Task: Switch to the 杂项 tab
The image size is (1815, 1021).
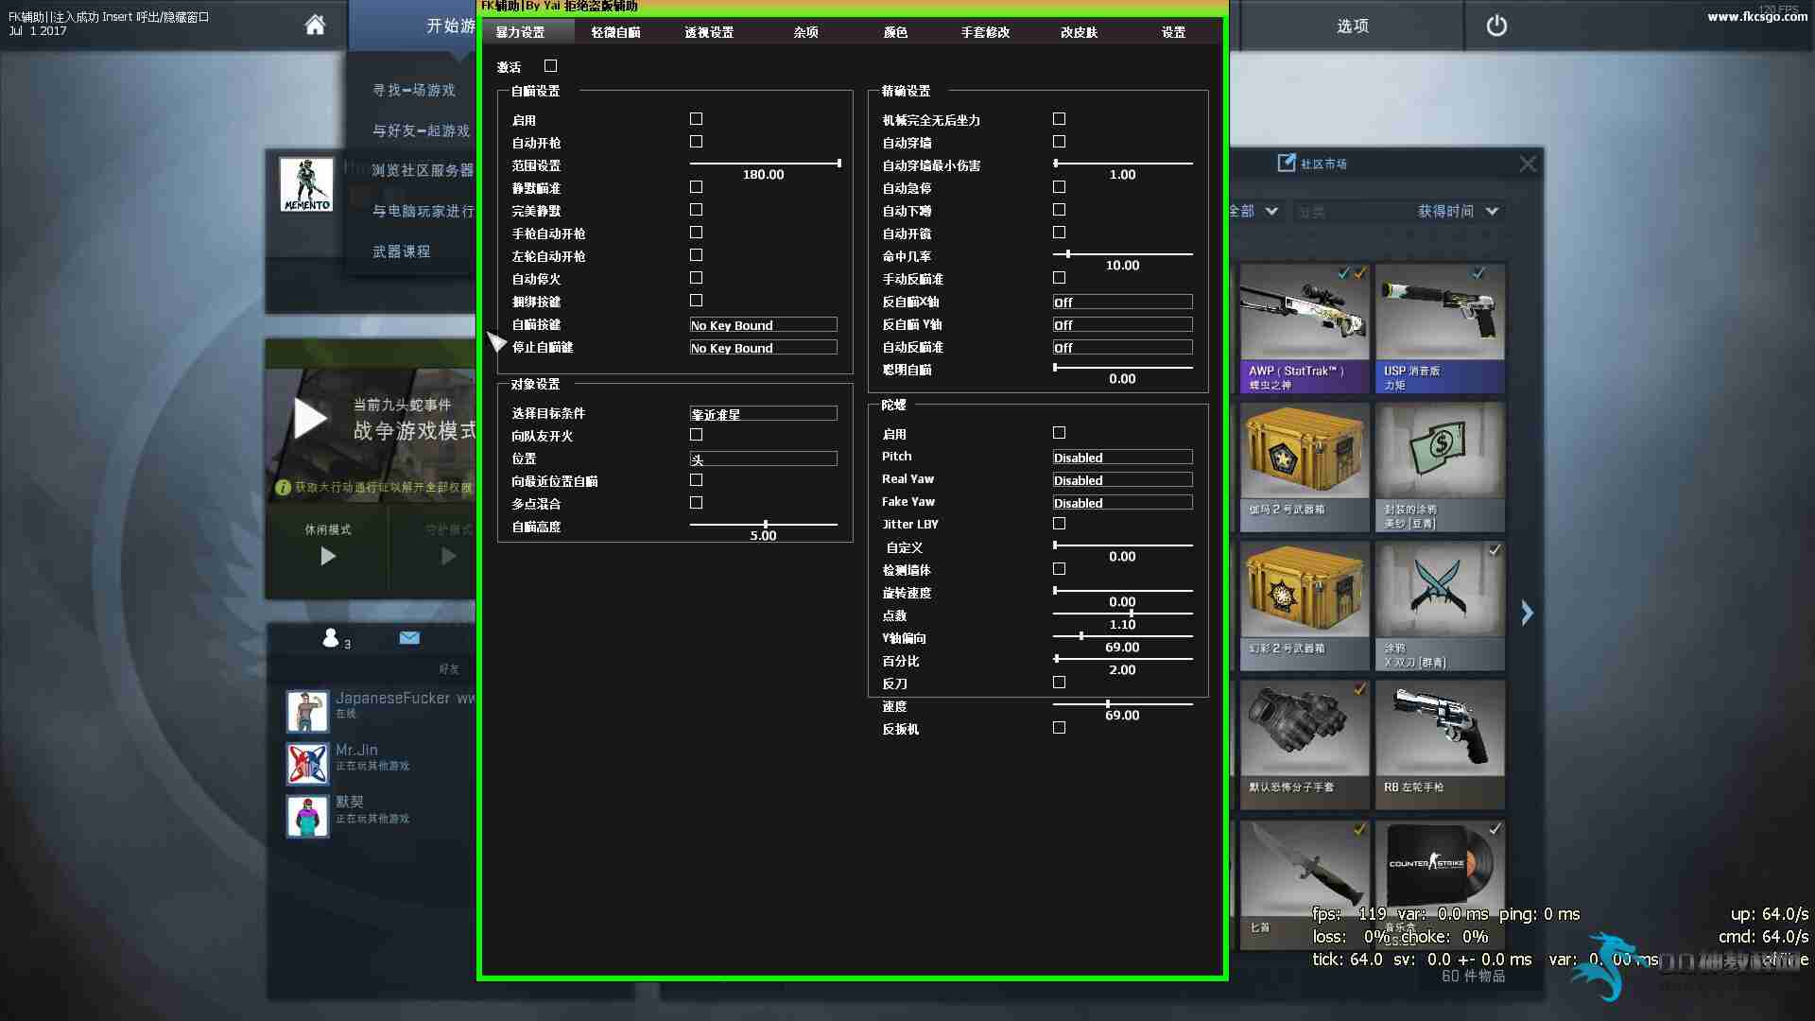Action: (x=806, y=32)
